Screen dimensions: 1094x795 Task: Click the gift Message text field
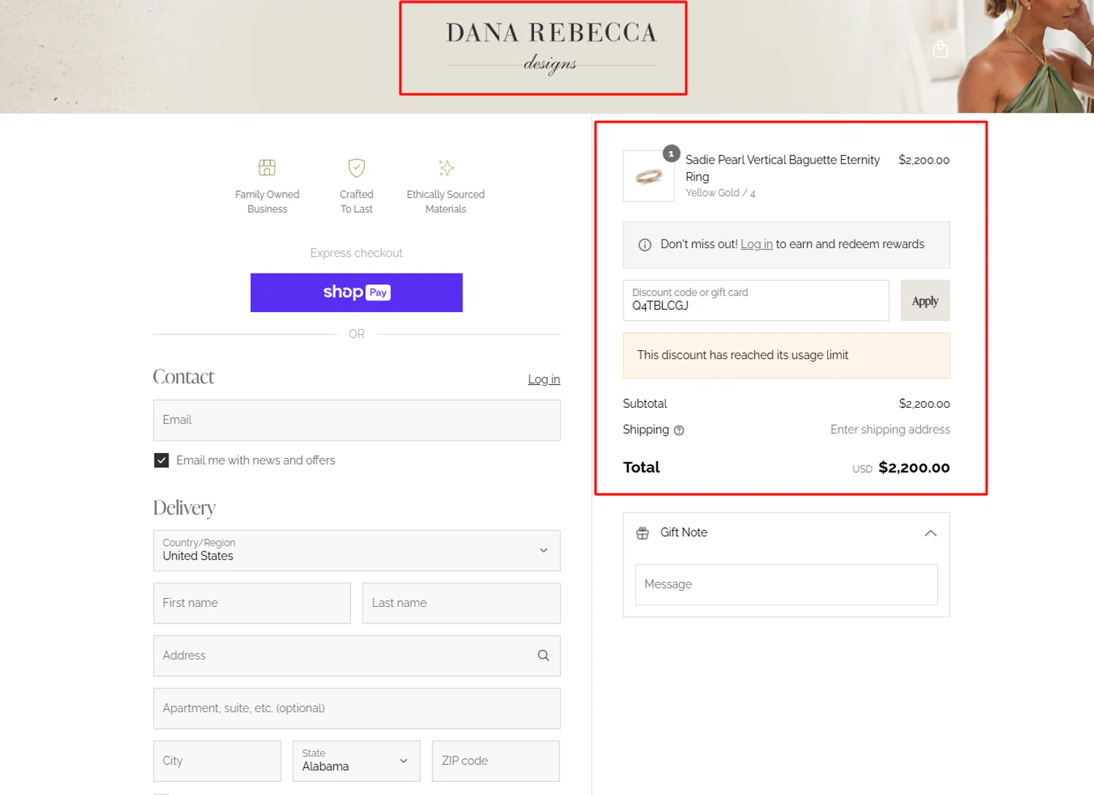click(786, 584)
